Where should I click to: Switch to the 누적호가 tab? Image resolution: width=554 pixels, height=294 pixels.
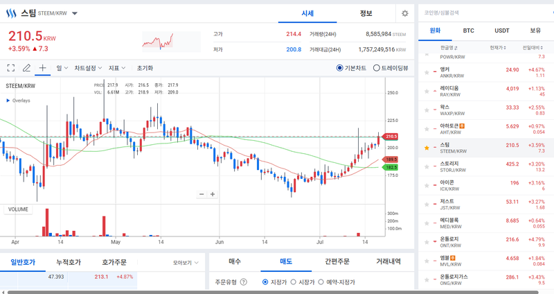point(69,262)
